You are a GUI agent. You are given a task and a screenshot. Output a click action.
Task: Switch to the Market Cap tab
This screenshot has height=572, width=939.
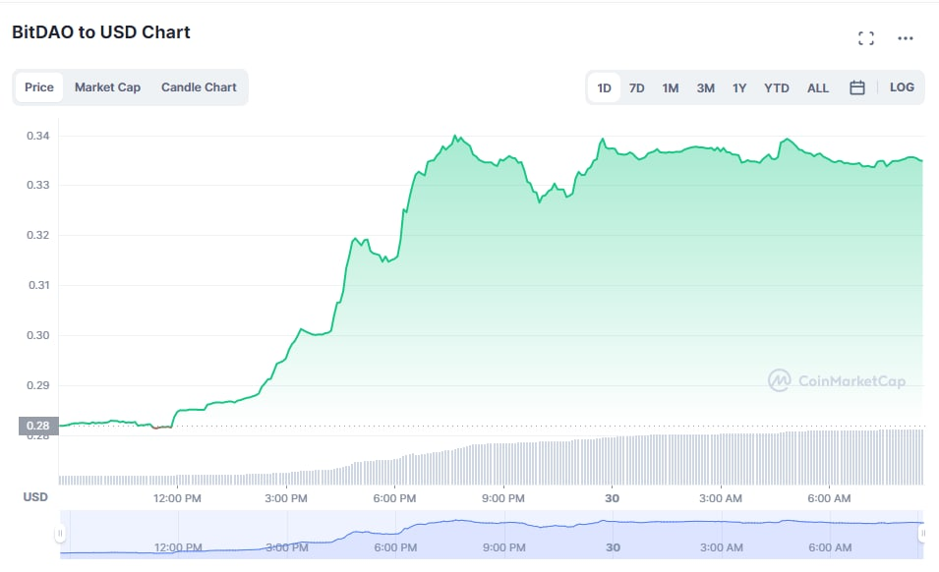pyautogui.click(x=107, y=87)
